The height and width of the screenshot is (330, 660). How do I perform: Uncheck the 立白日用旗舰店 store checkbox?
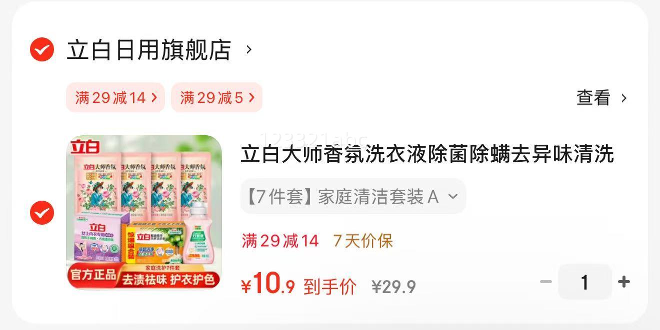pyautogui.click(x=42, y=49)
